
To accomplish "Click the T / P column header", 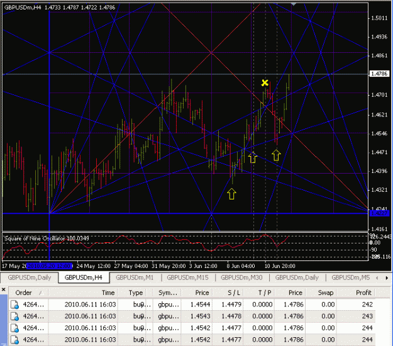I will pyautogui.click(x=265, y=293).
